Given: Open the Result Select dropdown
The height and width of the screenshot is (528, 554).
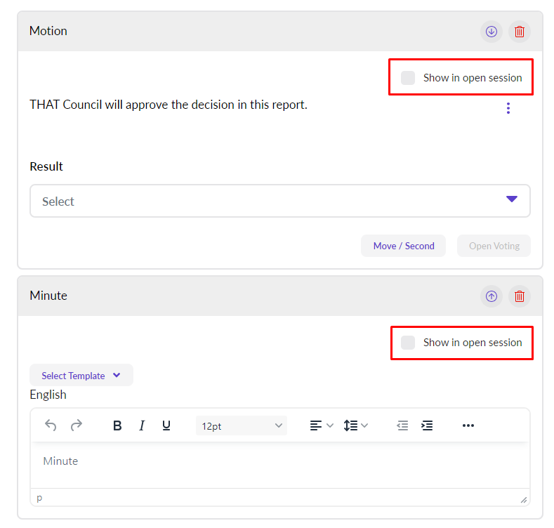Looking at the screenshot, I should (x=279, y=202).
